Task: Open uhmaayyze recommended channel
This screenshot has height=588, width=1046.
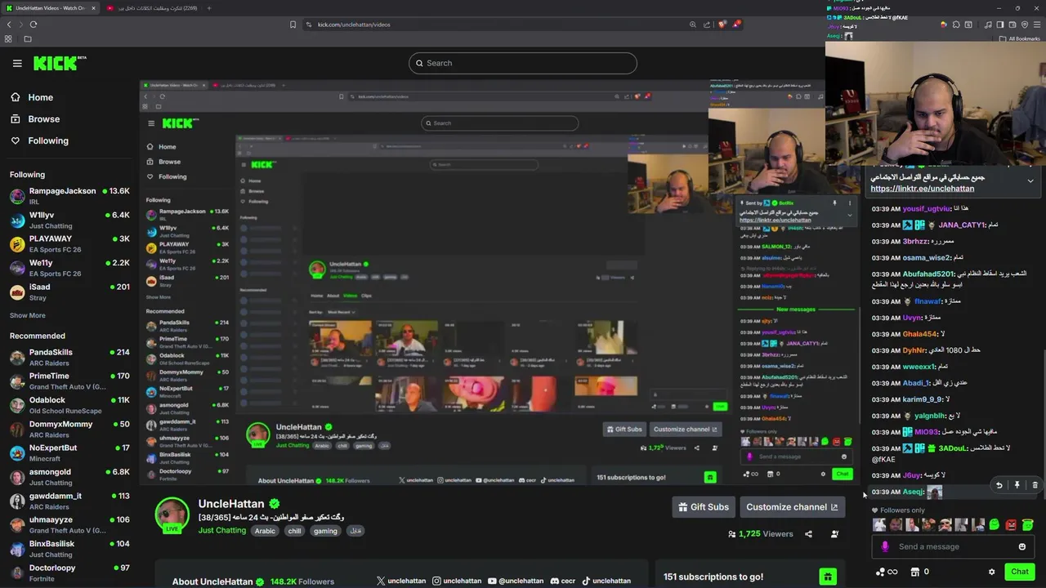Action: [x=69, y=524]
